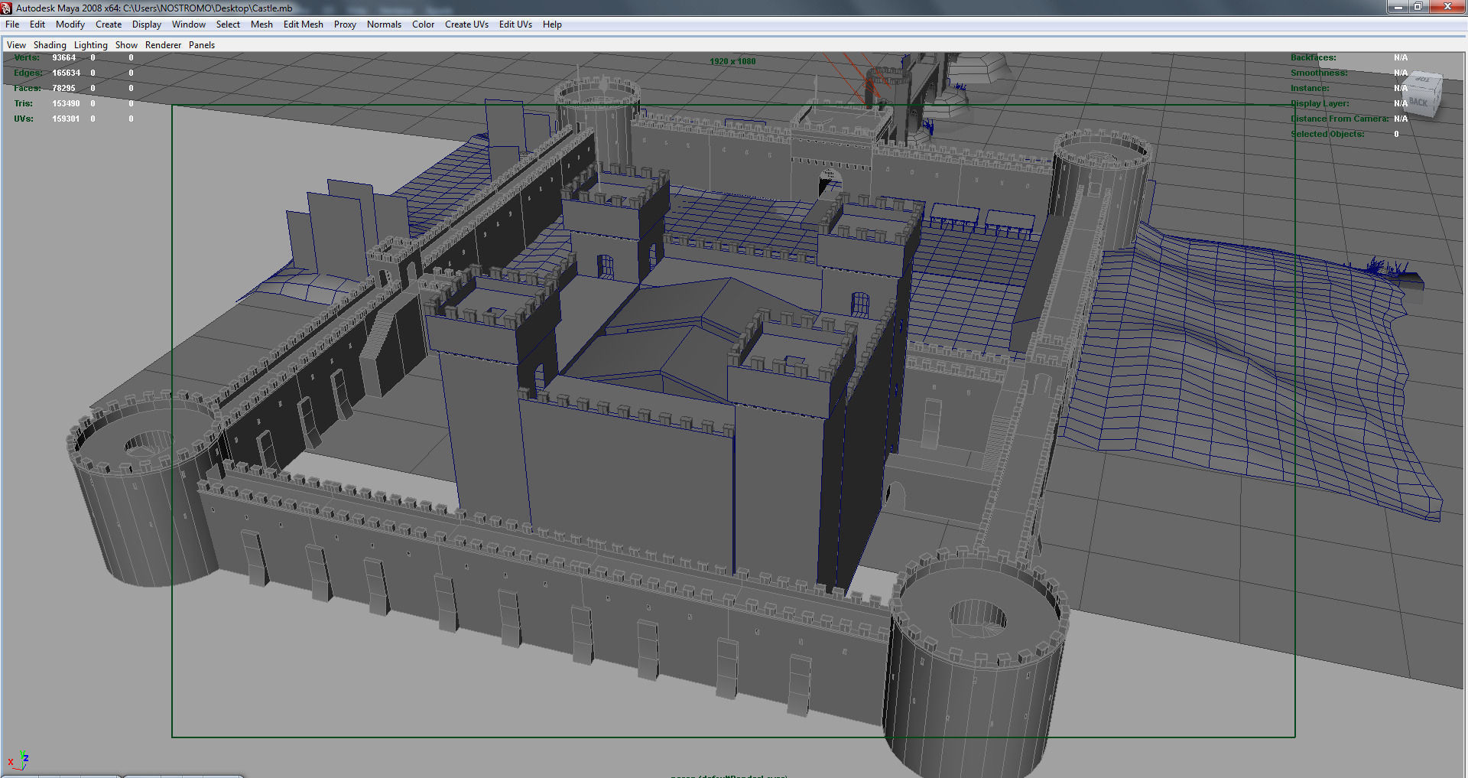Click the Maya application icon in title bar
The height and width of the screenshot is (778, 1468).
coord(7,8)
